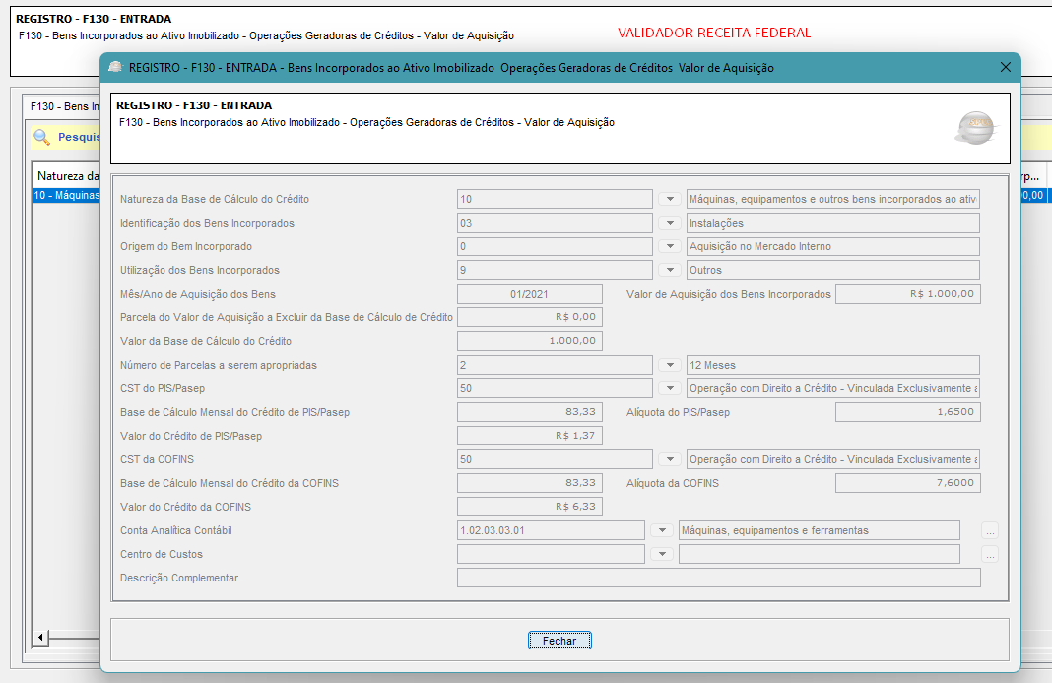Click description field 'Outros'
This screenshot has width=1052, height=683.
point(833,270)
